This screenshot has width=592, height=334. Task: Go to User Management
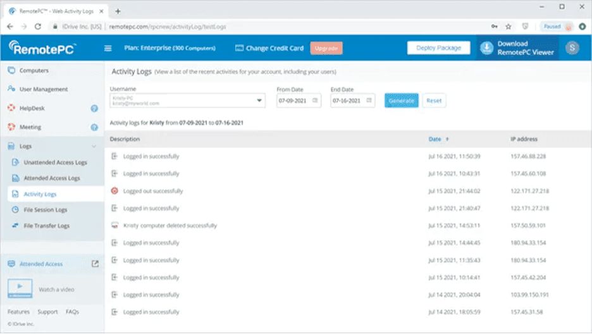coord(43,90)
